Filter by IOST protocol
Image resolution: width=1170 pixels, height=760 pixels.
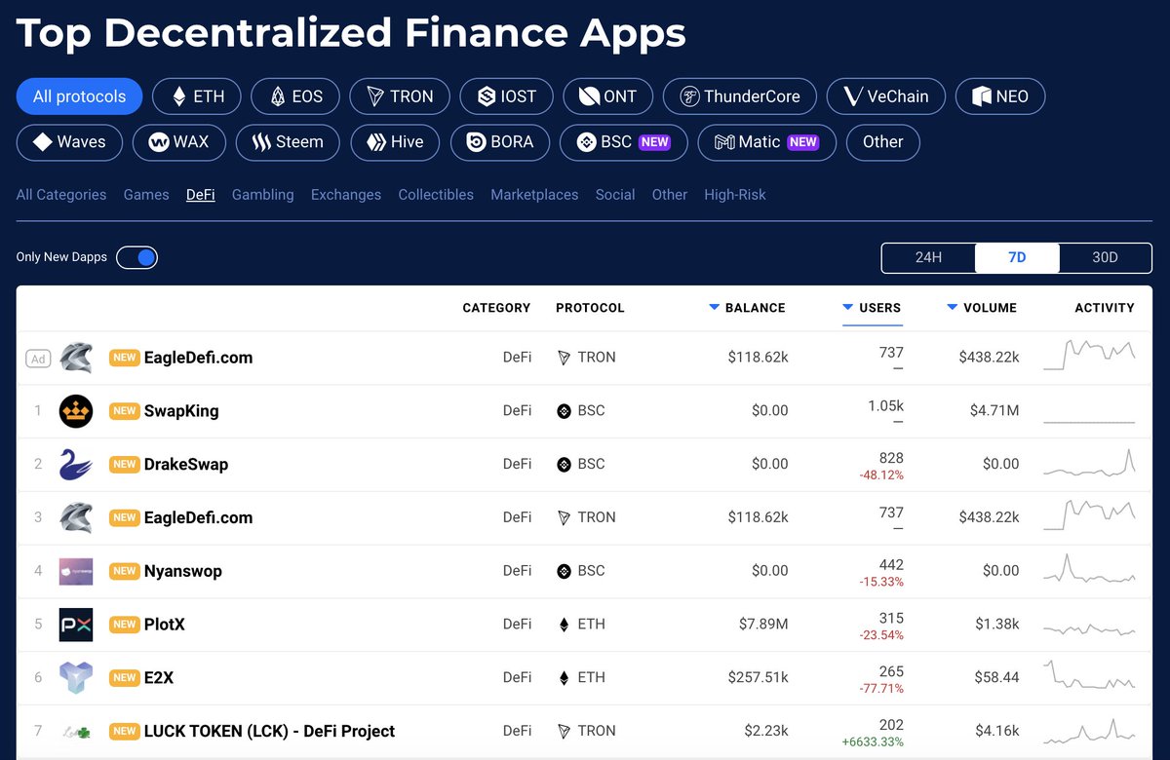coord(506,96)
